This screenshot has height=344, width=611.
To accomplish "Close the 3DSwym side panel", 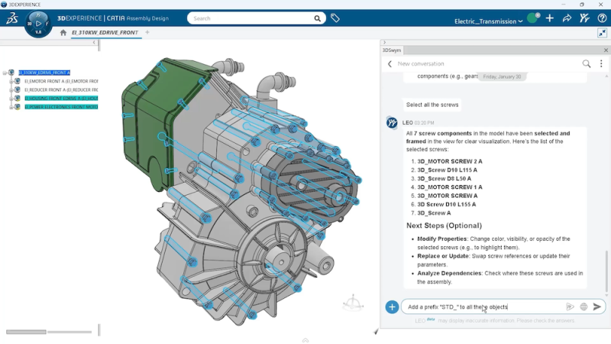I will pyautogui.click(x=606, y=50).
